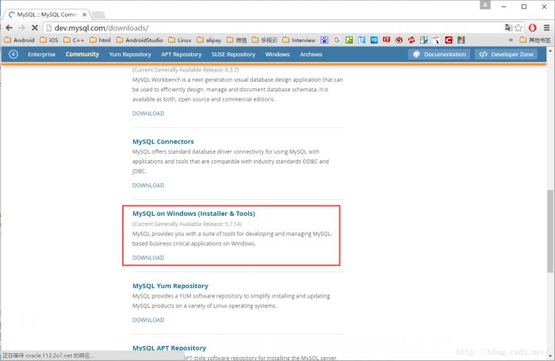Click the Developer Zone button
Image resolution: width=555 pixels, height=361 pixels.
click(506, 54)
